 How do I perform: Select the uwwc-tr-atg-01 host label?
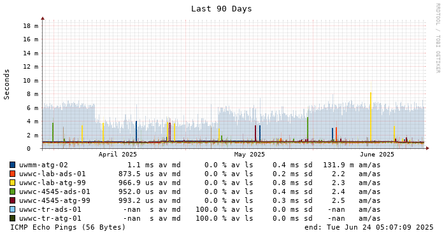[50, 218]
